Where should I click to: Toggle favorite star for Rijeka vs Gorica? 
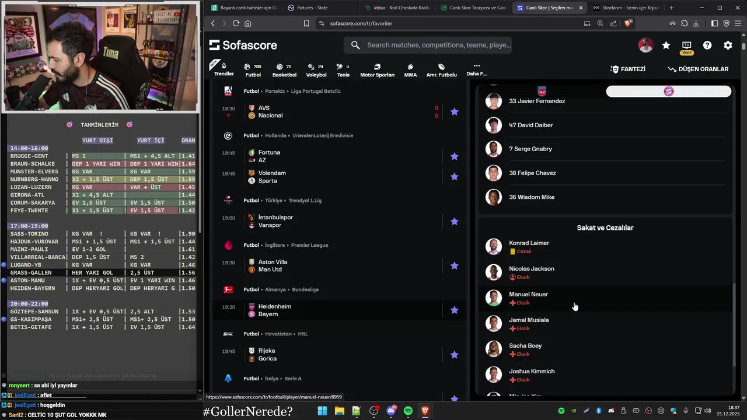point(454,355)
